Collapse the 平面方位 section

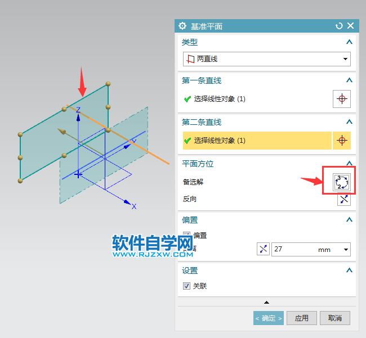click(x=349, y=163)
